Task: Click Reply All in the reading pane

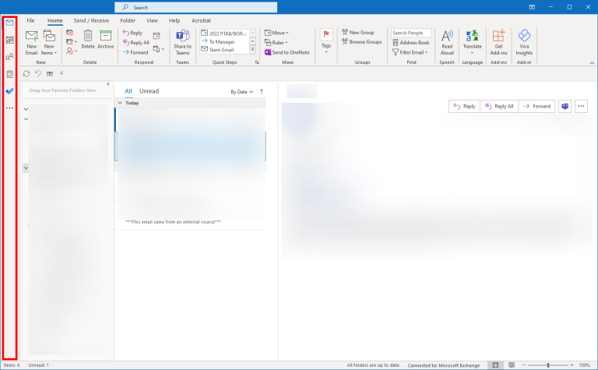Action: [498, 106]
